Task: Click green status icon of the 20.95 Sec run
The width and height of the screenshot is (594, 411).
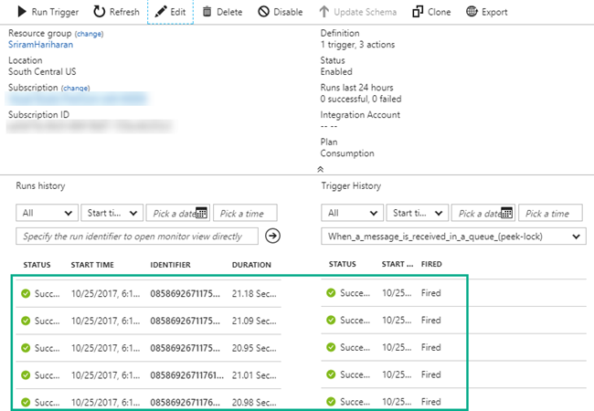Action: click(26, 348)
